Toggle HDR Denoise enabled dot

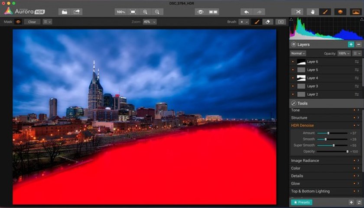click(x=354, y=125)
